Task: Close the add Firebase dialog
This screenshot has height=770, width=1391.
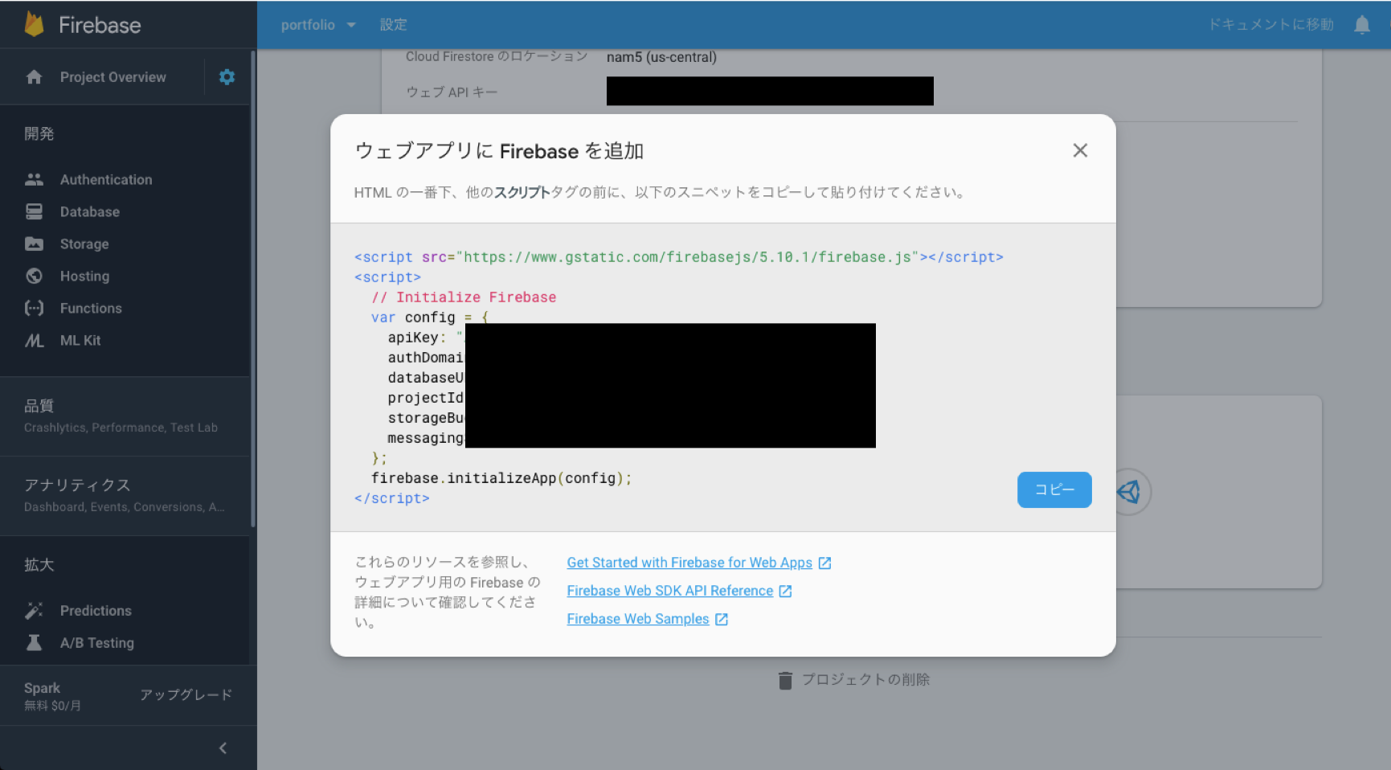Action: 1080,150
